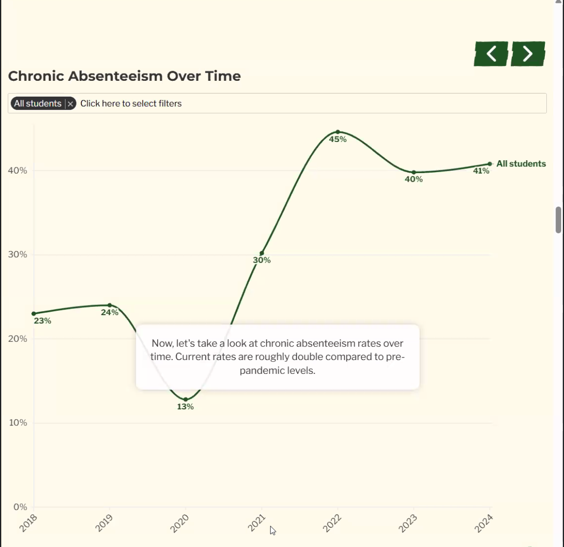Advance with the next arrow button

[x=528, y=54]
